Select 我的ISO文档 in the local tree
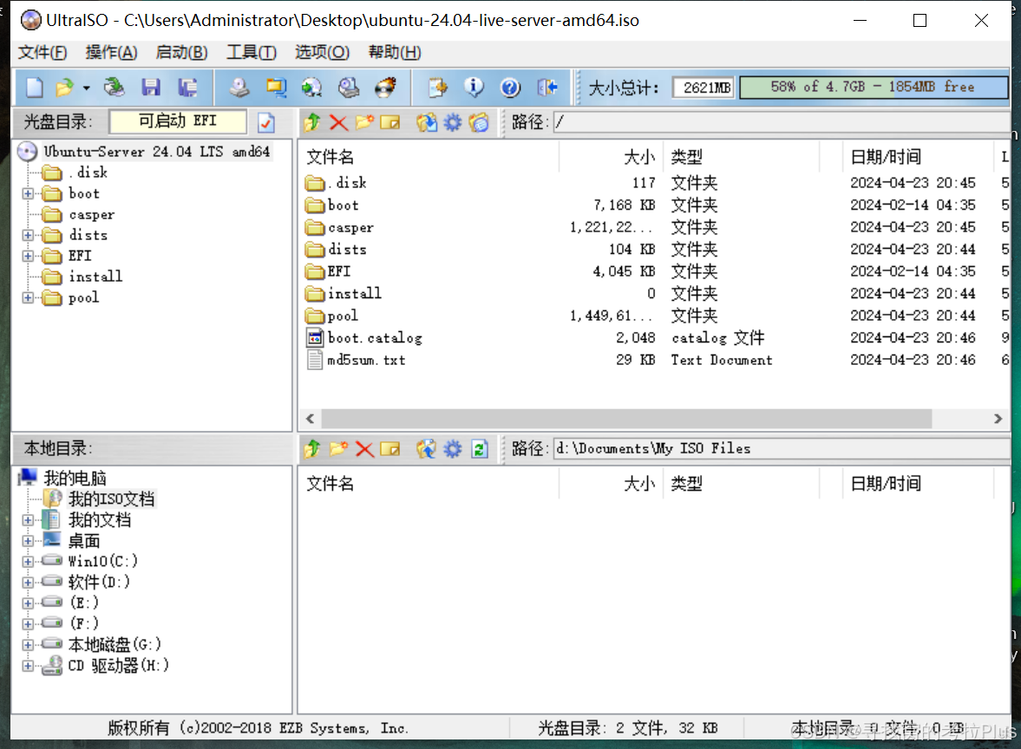Viewport: 1021px width, 749px height. click(111, 499)
